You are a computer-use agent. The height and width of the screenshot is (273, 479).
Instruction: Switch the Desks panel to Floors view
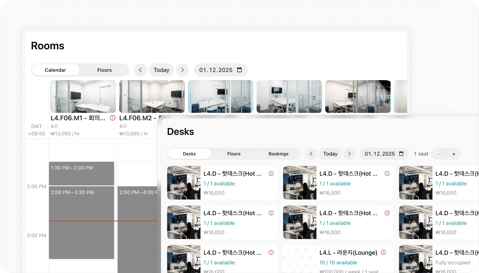pos(234,154)
